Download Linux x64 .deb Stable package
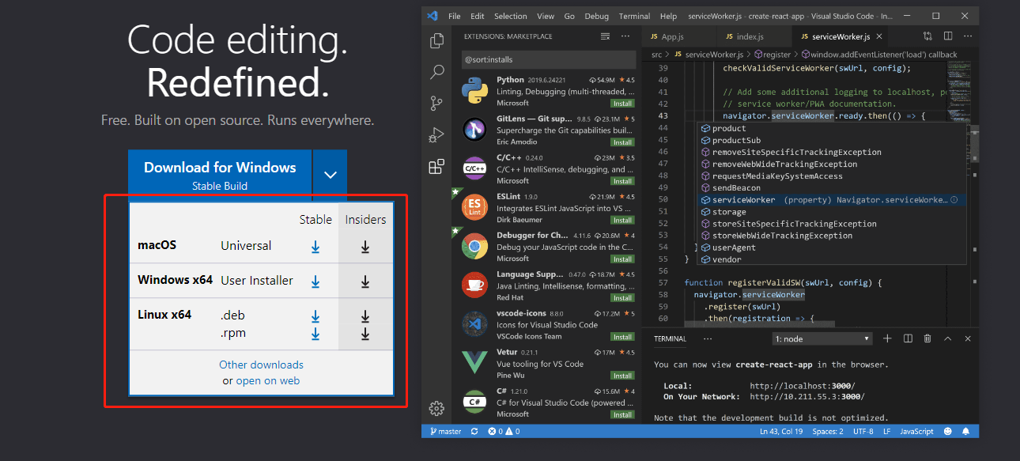 [315, 316]
